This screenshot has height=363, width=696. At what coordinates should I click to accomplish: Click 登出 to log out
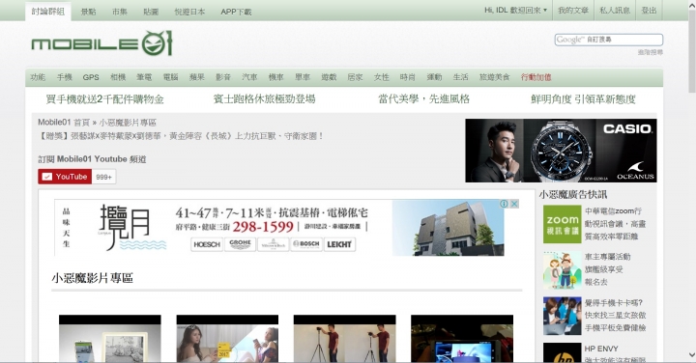649,11
